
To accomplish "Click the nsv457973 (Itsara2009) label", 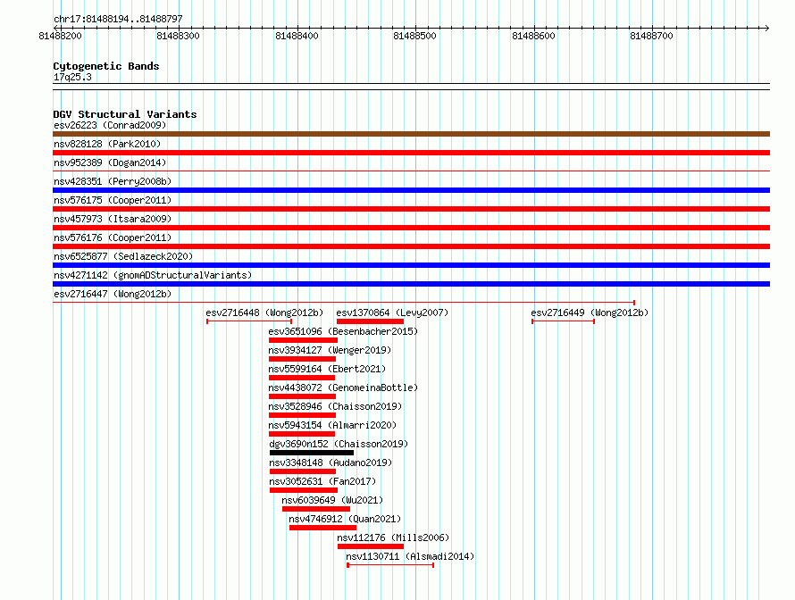I will [x=113, y=219].
